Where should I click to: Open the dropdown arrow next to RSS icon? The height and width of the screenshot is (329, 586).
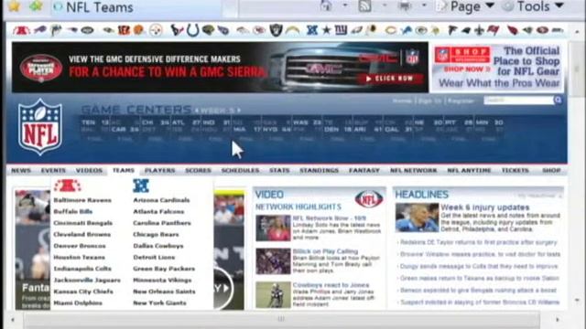(x=385, y=6)
